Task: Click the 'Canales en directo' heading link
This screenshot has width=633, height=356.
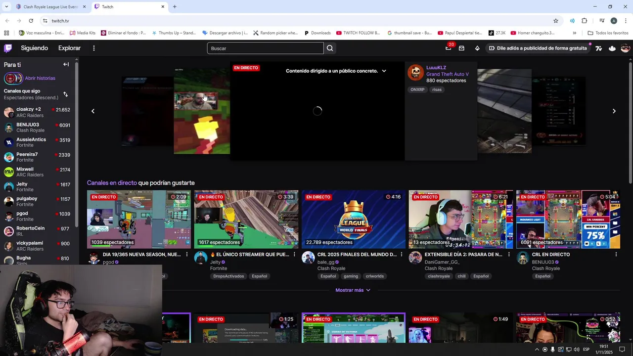Action: point(112,183)
